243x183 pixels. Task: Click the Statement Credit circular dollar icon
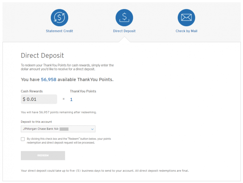click(59, 18)
